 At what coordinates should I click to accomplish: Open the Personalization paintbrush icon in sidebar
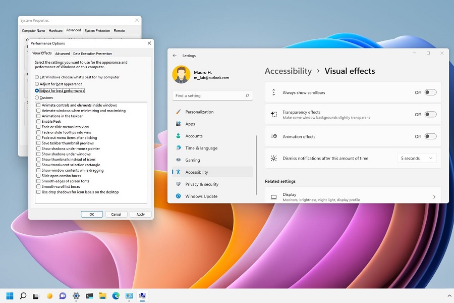pos(178,112)
